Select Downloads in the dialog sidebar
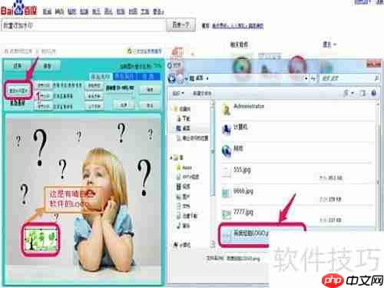 pyautogui.click(x=184, y=119)
